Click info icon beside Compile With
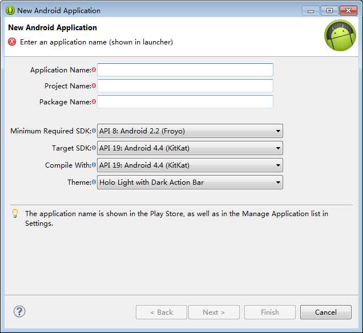 pos(94,165)
